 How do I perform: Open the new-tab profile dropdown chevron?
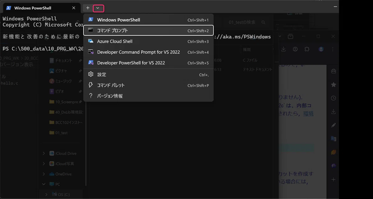click(98, 8)
